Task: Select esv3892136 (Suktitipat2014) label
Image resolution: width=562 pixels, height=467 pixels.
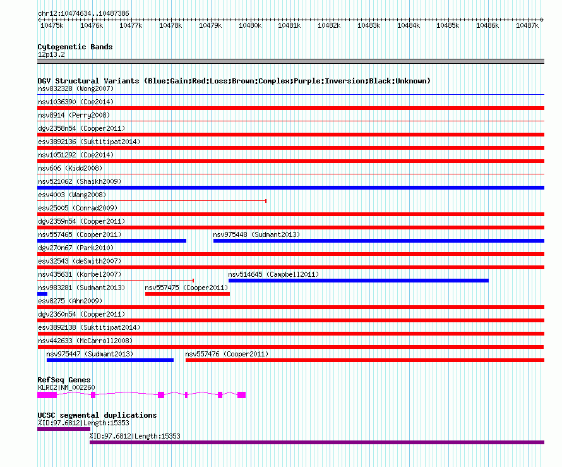Action: [89, 142]
